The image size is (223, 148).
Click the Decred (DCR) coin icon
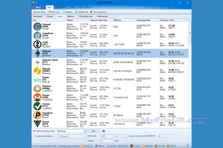point(37,124)
